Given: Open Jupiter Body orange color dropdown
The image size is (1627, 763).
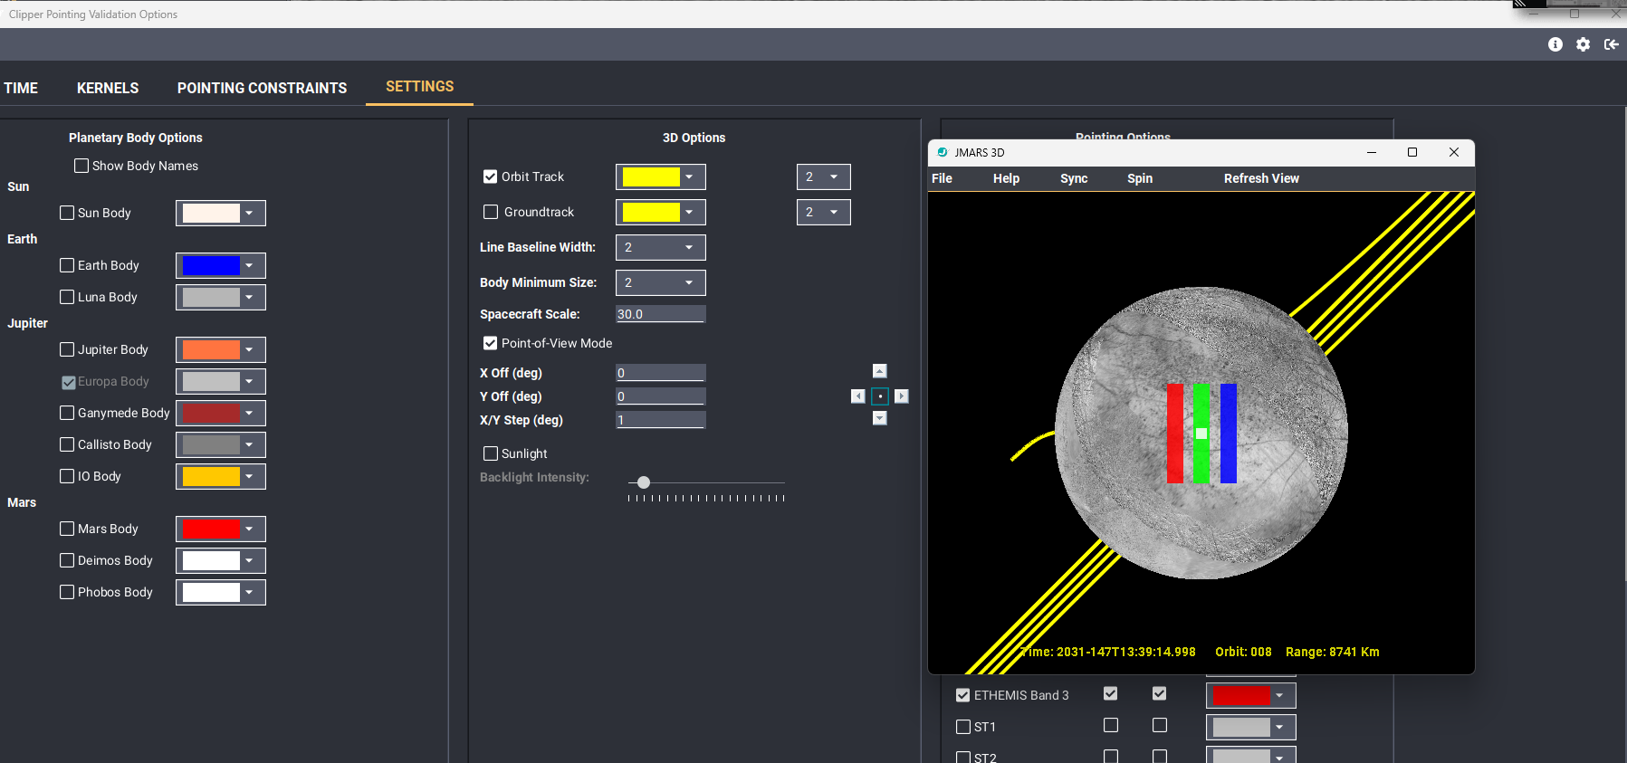Looking at the screenshot, I should (221, 349).
